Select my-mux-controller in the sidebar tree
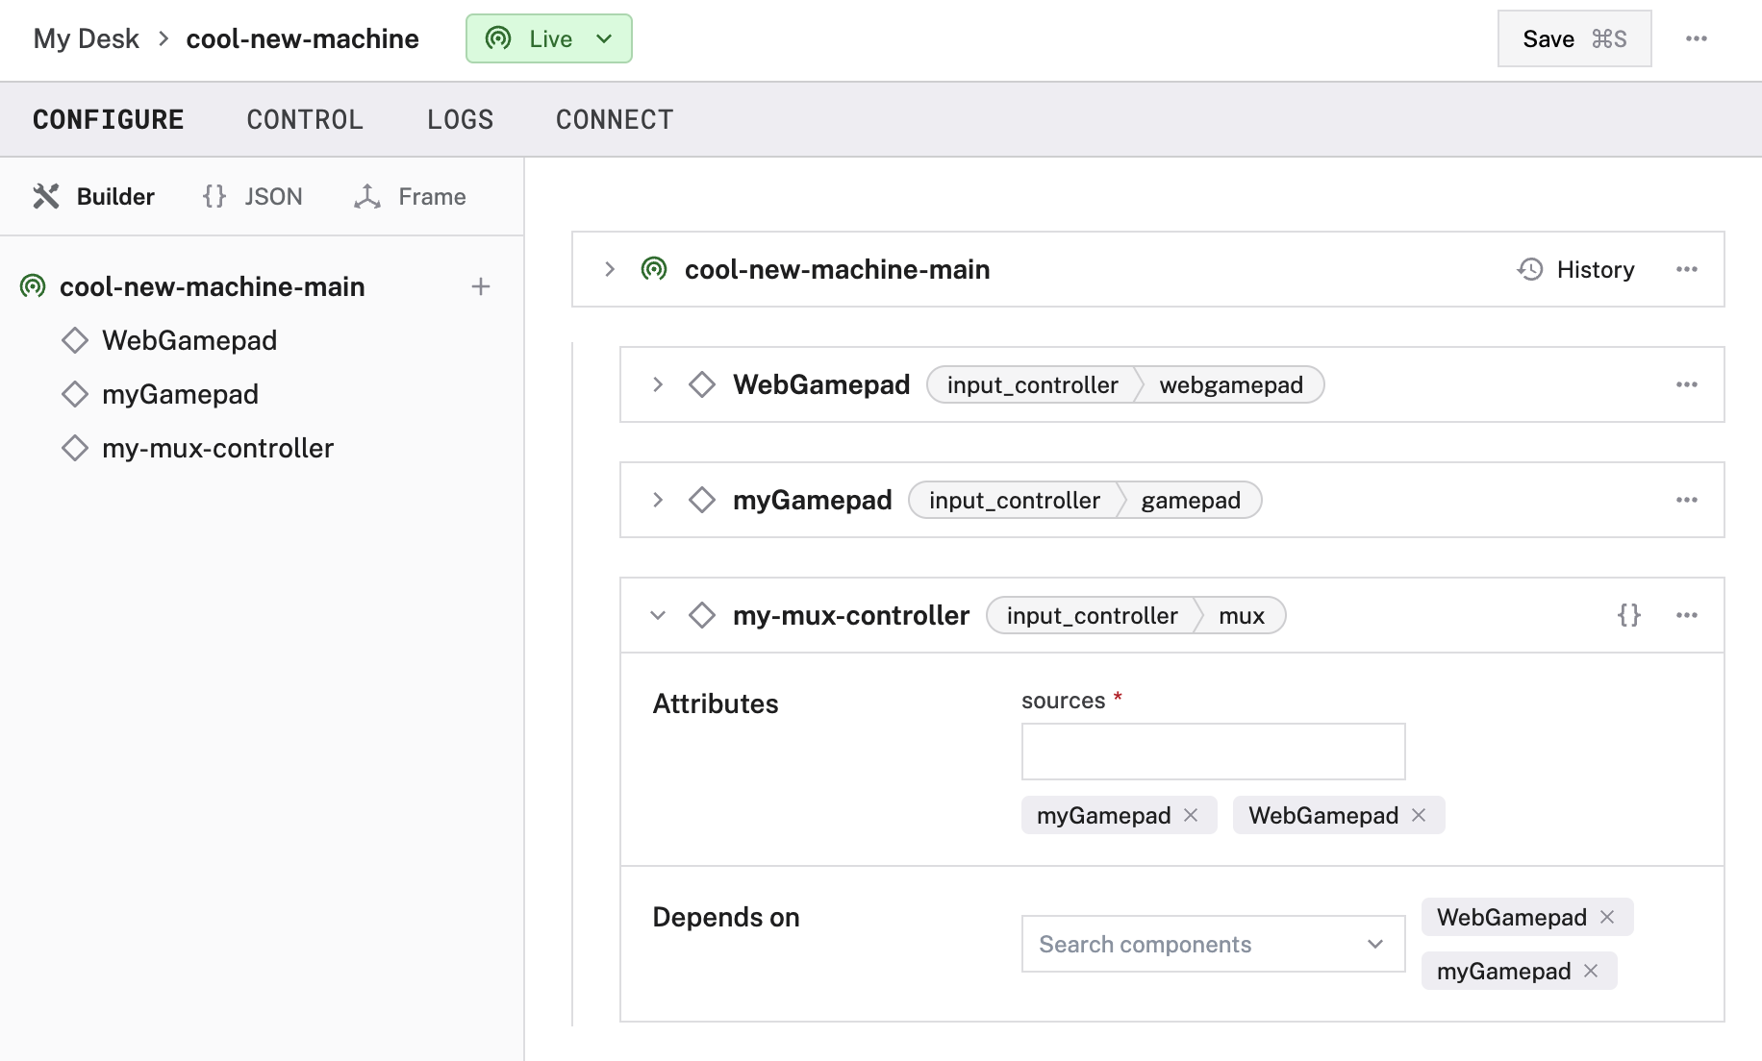1762x1061 pixels. [217, 448]
